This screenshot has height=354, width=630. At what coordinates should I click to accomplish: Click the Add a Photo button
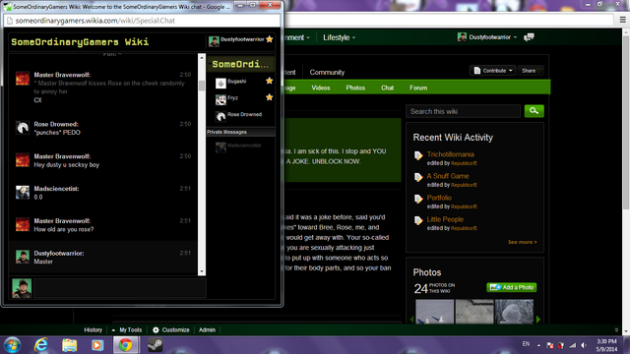512,287
